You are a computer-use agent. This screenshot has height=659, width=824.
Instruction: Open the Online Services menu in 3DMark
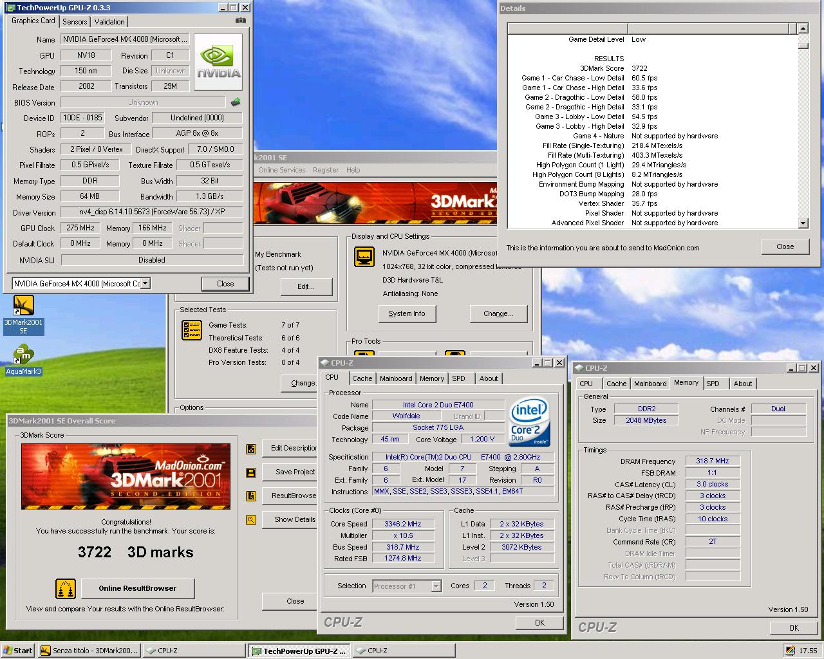pyautogui.click(x=282, y=170)
